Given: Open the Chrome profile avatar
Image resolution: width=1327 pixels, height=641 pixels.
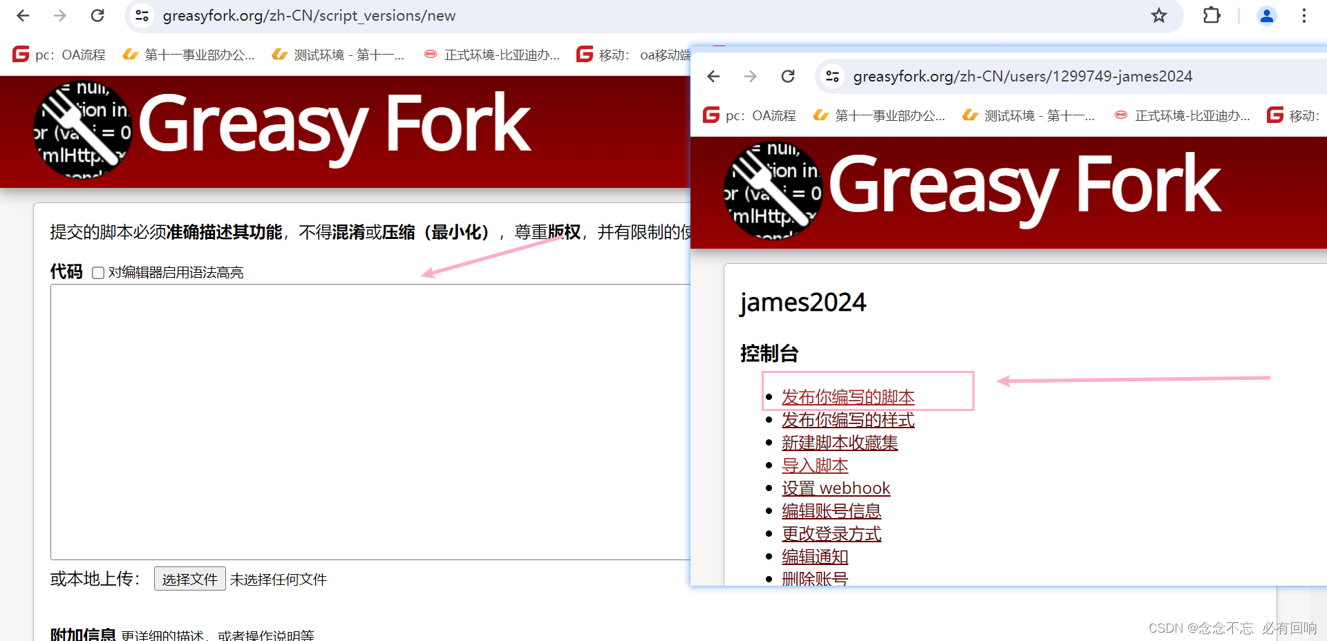Looking at the screenshot, I should tap(1267, 15).
